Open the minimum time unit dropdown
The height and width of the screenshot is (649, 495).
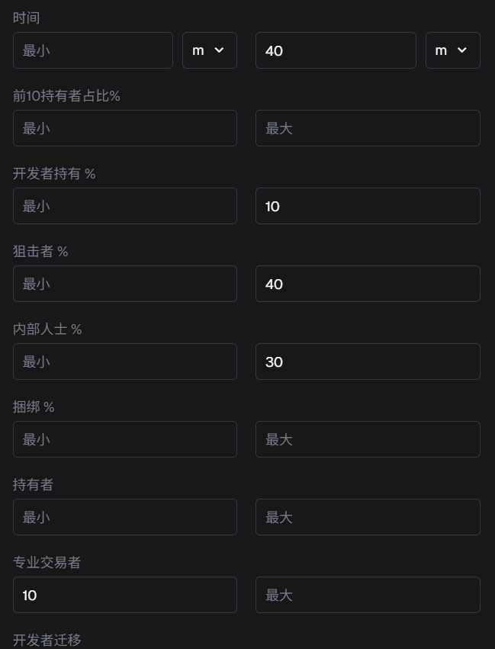[x=209, y=50]
